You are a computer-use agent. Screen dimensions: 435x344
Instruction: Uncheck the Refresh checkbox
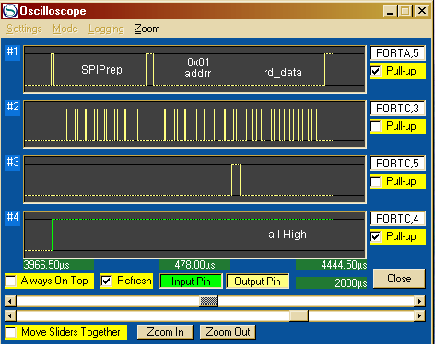[107, 281]
